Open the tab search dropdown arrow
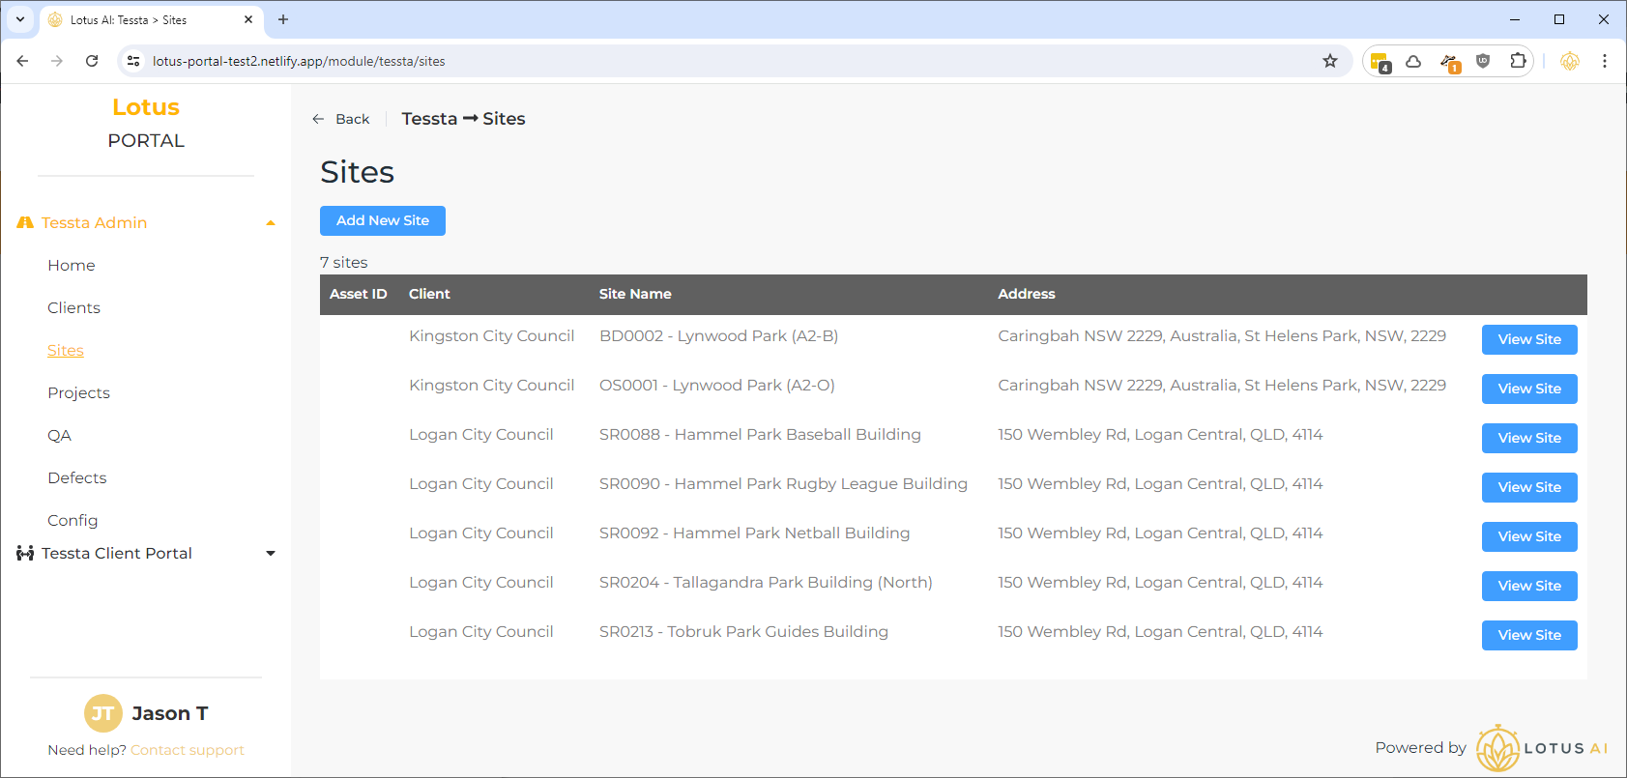This screenshot has width=1627, height=778. point(20,19)
